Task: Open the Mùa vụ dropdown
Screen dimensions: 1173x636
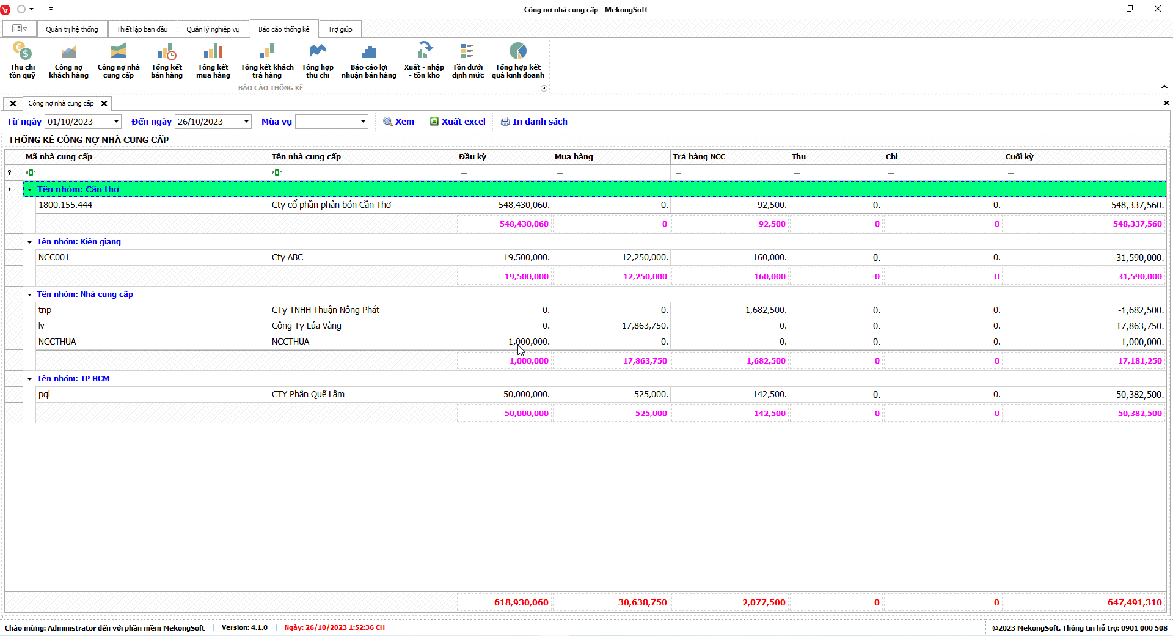Action: tap(363, 122)
